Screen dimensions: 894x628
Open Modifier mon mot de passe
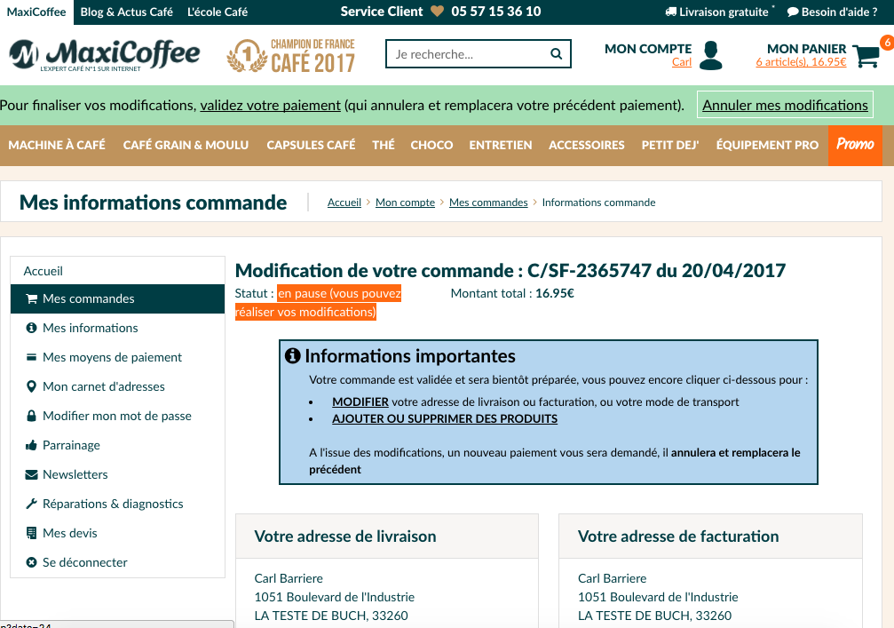[x=118, y=416]
